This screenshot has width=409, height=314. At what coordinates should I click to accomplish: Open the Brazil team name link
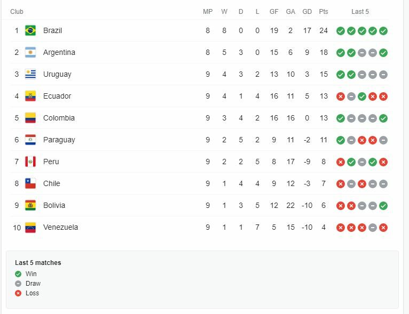click(x=52, y=30)
